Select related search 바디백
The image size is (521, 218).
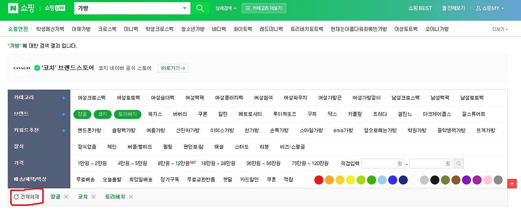(x=219, y=29)
